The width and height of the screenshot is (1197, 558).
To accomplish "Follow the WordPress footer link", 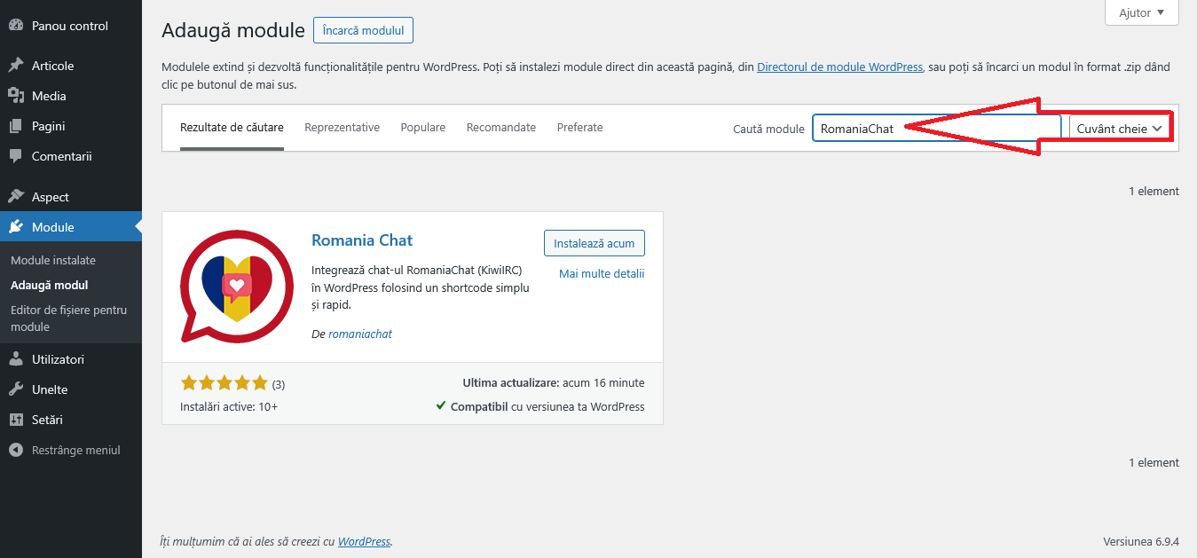I will (x=364, y=541).
